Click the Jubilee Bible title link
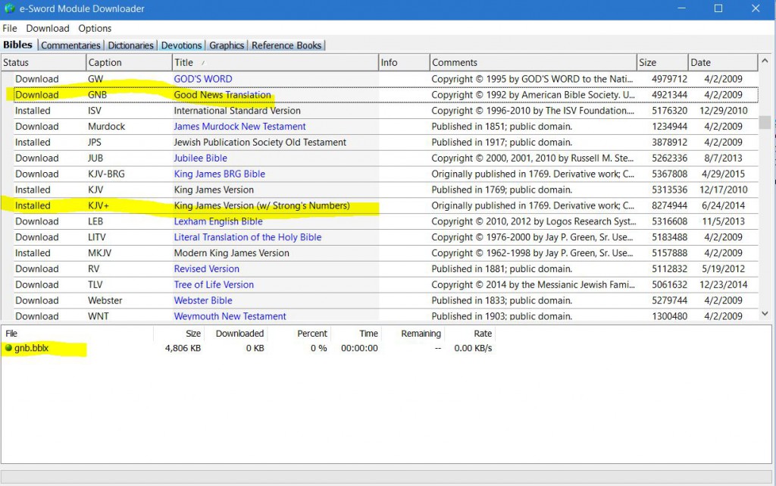This screenshot has height=486, width=776. (200, 158)
